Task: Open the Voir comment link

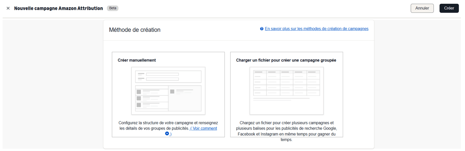Action: click(204, 128)
